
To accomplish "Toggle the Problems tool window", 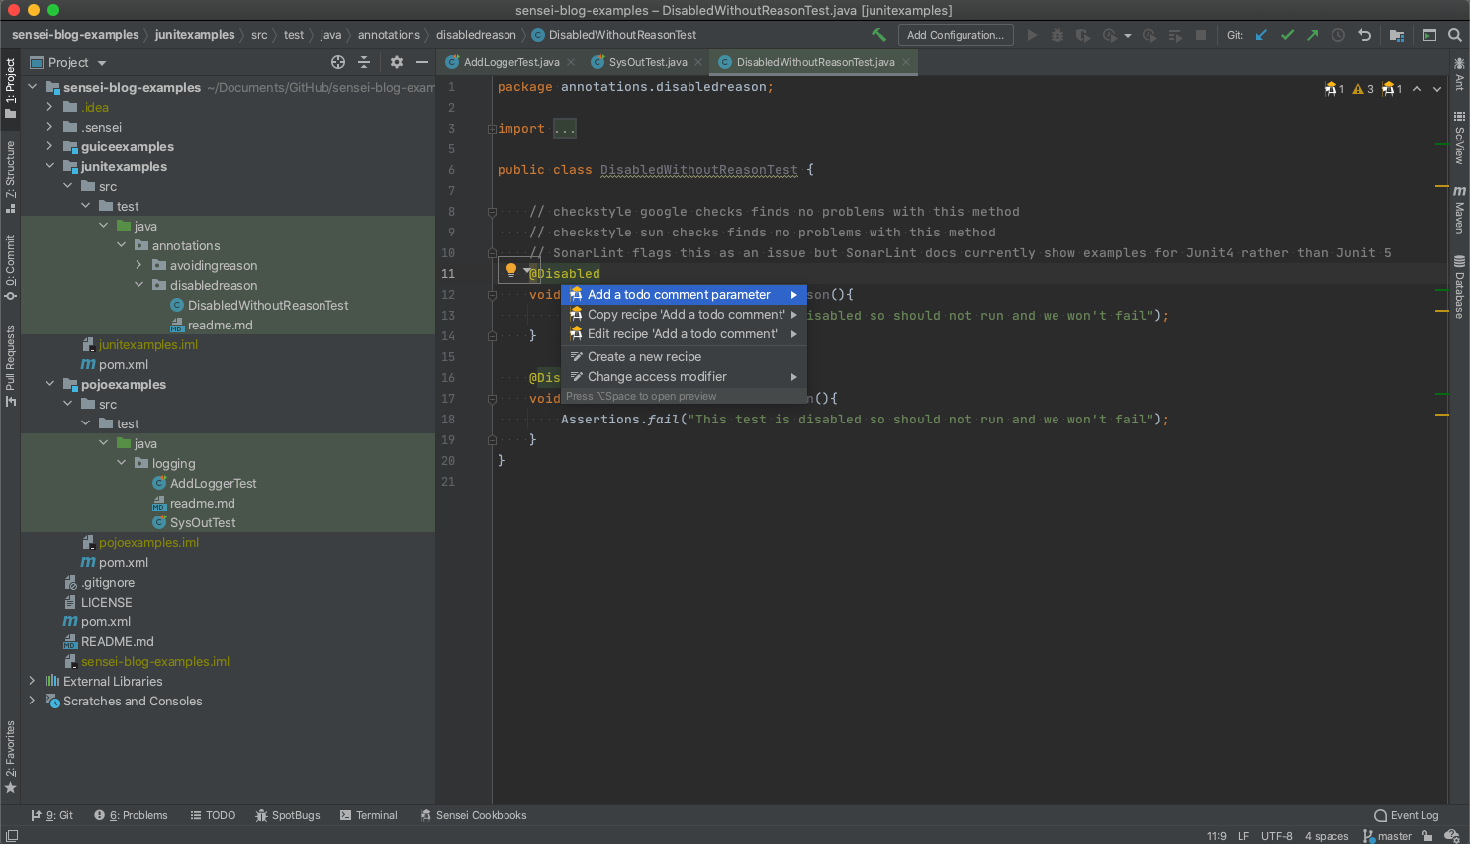I will pos(132,815).
